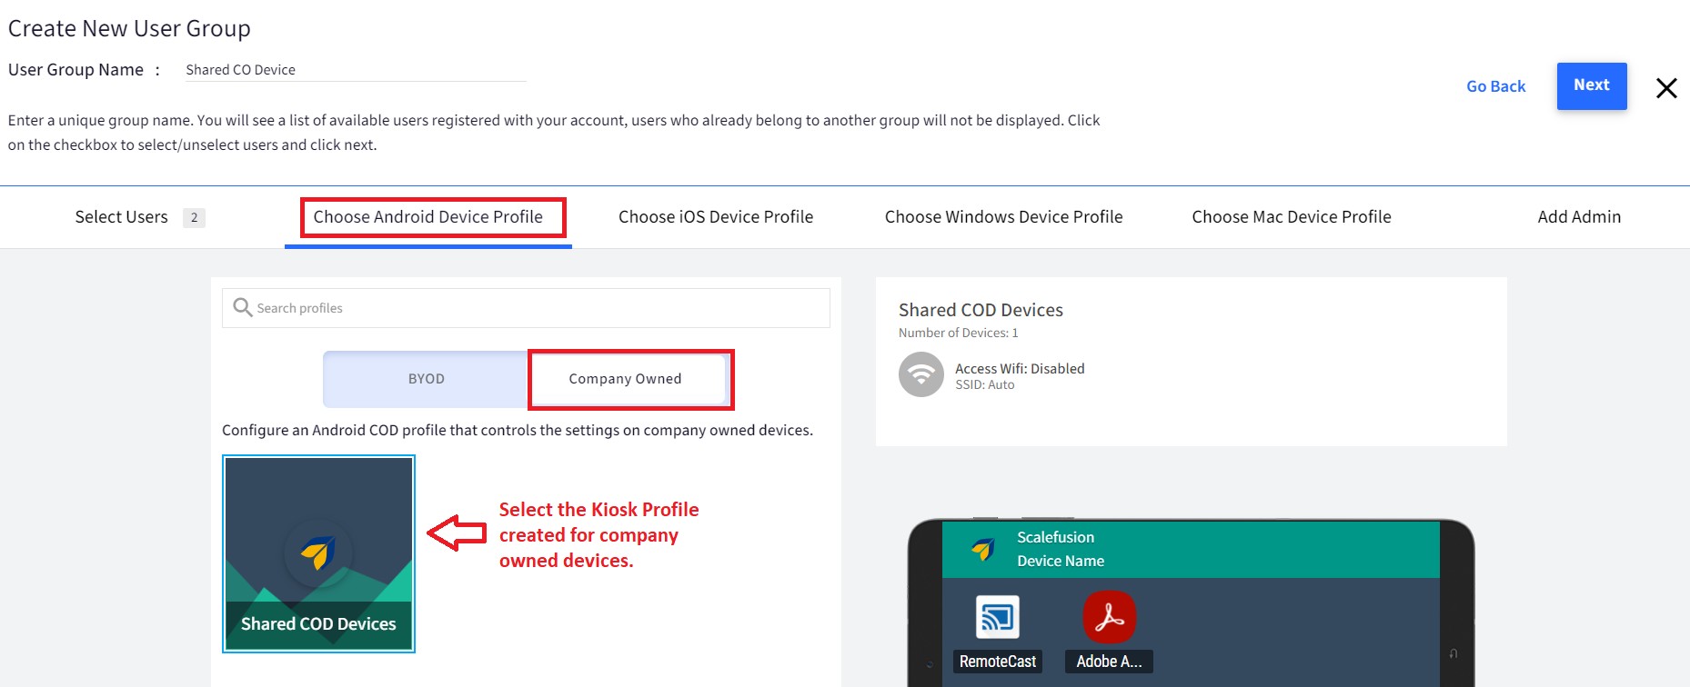This screenshot has height=687, width=1690.
Task: Click the Go Back link
Action: click(x=1495, y=86)
